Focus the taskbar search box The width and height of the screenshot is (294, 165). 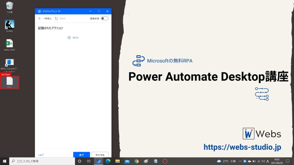42,161
